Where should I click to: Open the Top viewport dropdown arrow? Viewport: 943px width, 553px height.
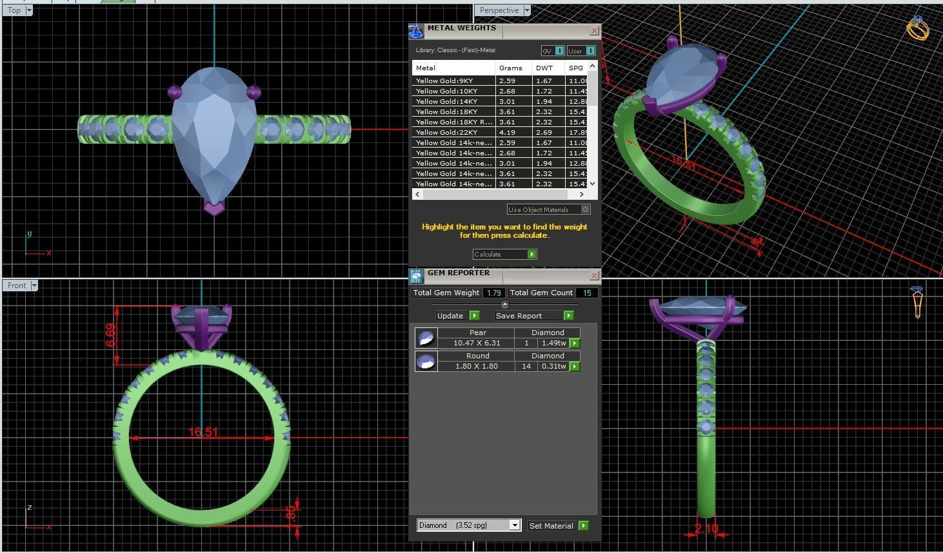tap(28, 10)
